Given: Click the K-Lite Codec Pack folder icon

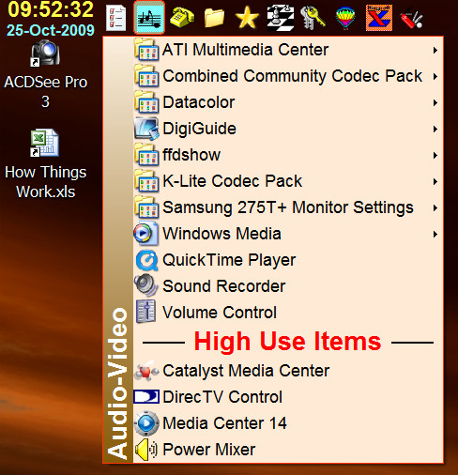Looking at the screenshot, I should point(145,181).
